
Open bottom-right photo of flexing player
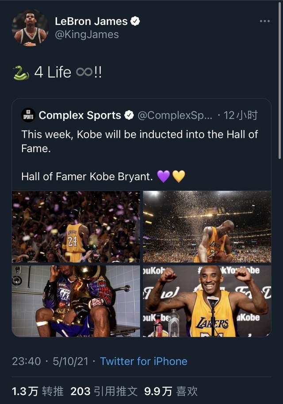pyautogui.click(x=207, y=301)
